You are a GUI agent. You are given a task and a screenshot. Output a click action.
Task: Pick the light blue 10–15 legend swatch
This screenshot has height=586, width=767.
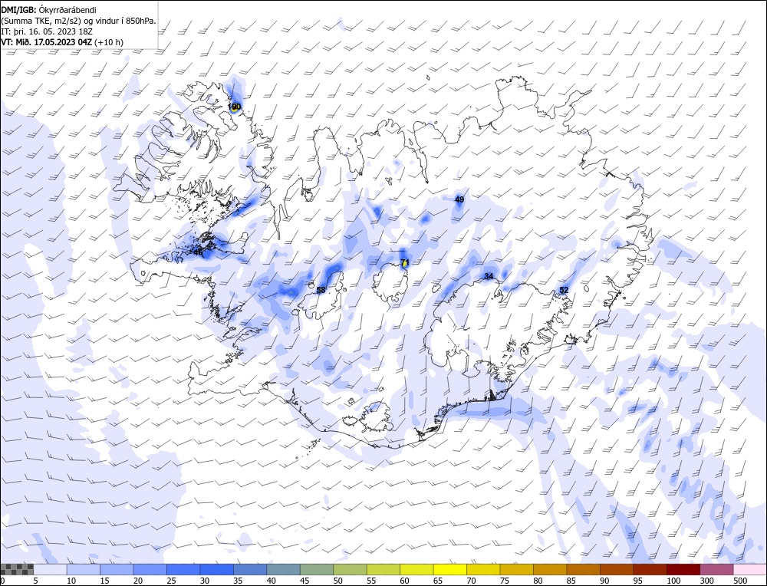coord(84,569)
